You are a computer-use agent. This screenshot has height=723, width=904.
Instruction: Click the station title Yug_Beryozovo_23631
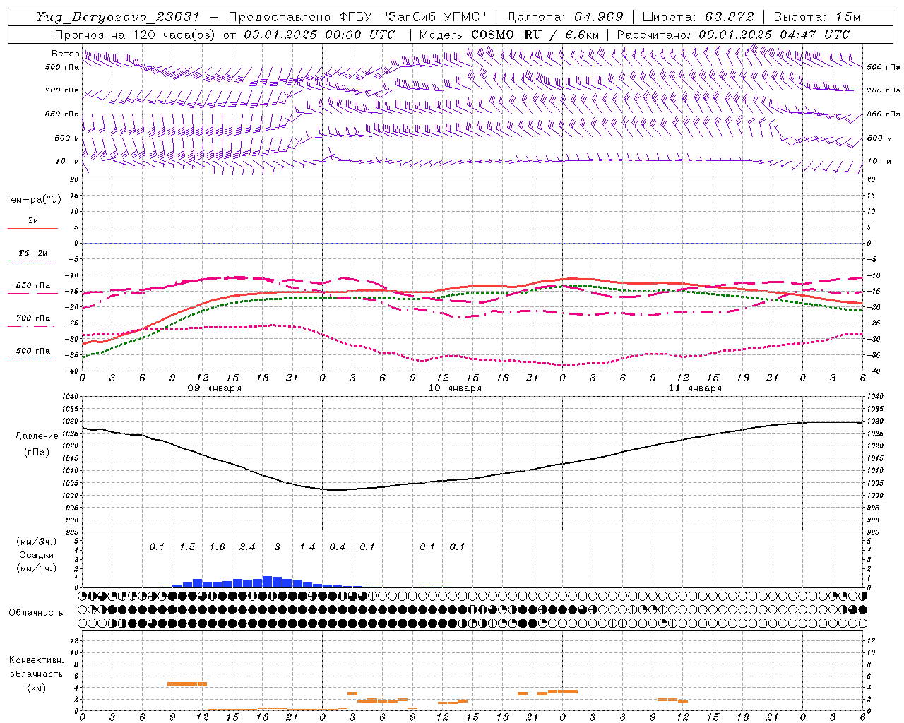(x=119, y=17)
